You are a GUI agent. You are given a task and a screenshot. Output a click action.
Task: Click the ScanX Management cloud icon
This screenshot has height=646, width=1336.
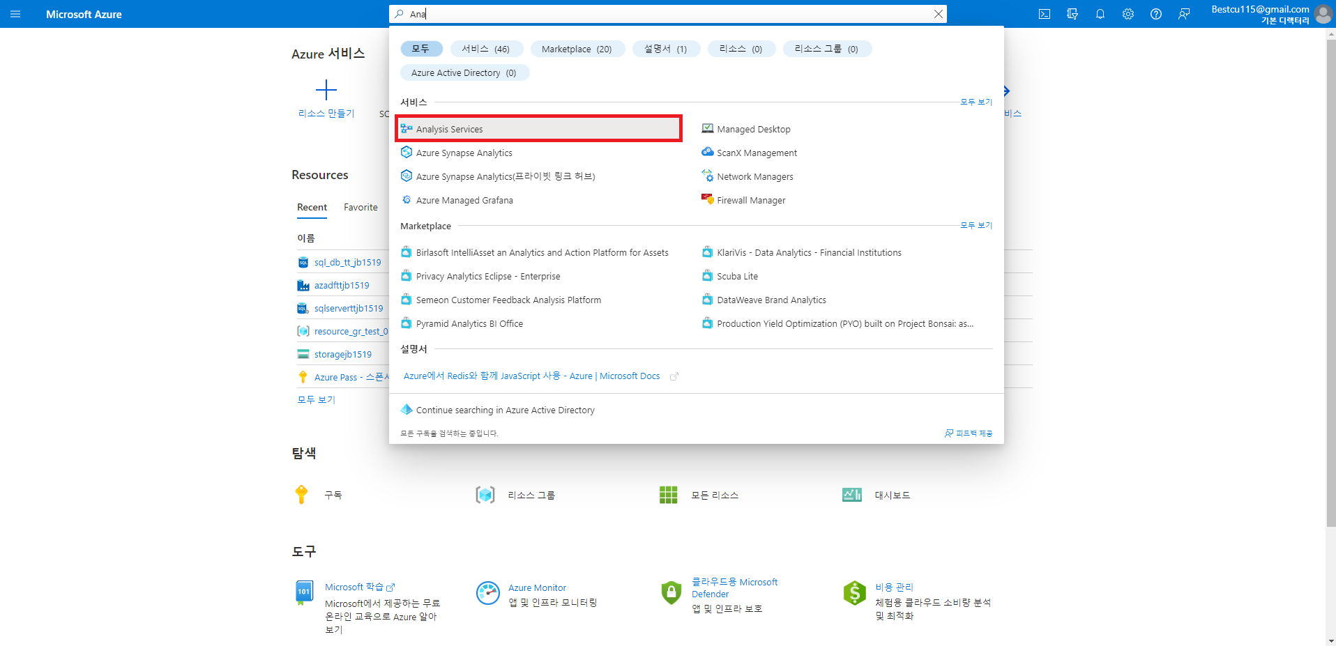pyautogui.click(x=708, y=152)
